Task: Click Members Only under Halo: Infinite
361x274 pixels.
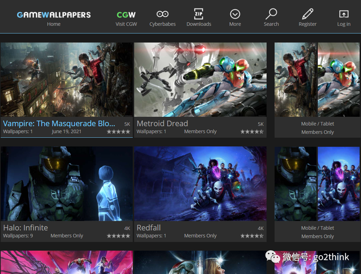Action: click(x=67, y=236)
